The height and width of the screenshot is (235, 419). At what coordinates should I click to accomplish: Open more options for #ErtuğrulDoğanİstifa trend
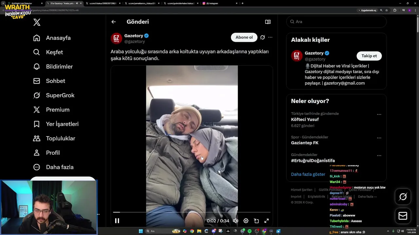click(x=379, y=156)
